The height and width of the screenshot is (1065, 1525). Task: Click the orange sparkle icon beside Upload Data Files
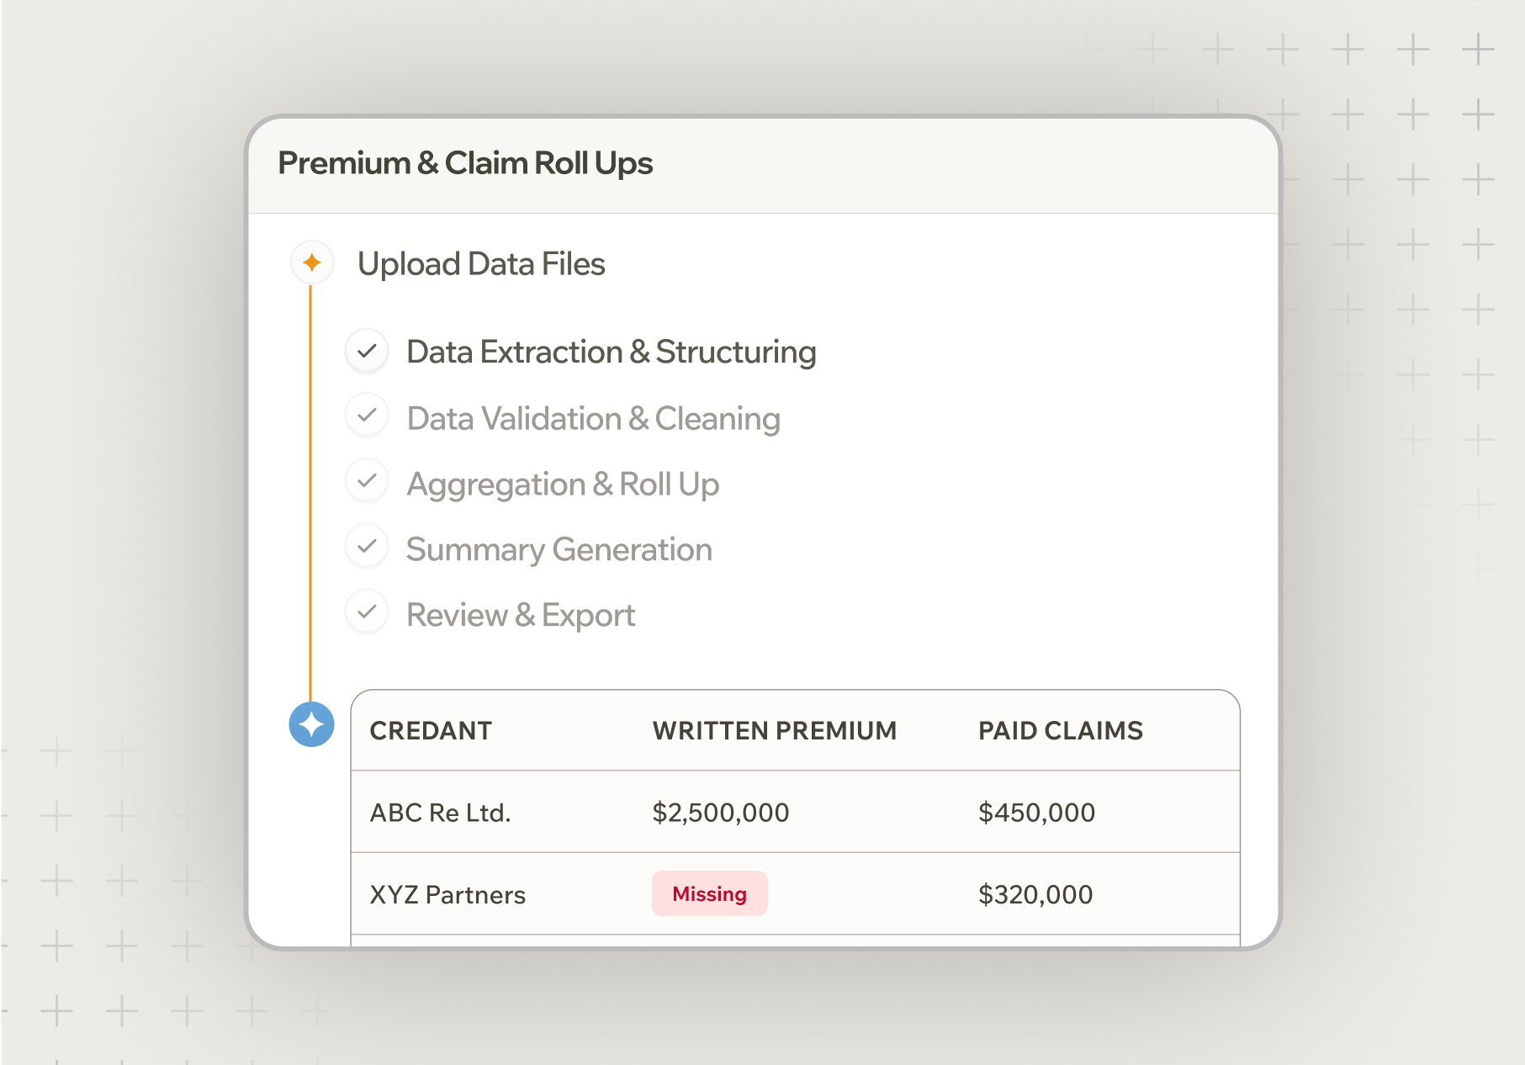click(x=312, y=262)
